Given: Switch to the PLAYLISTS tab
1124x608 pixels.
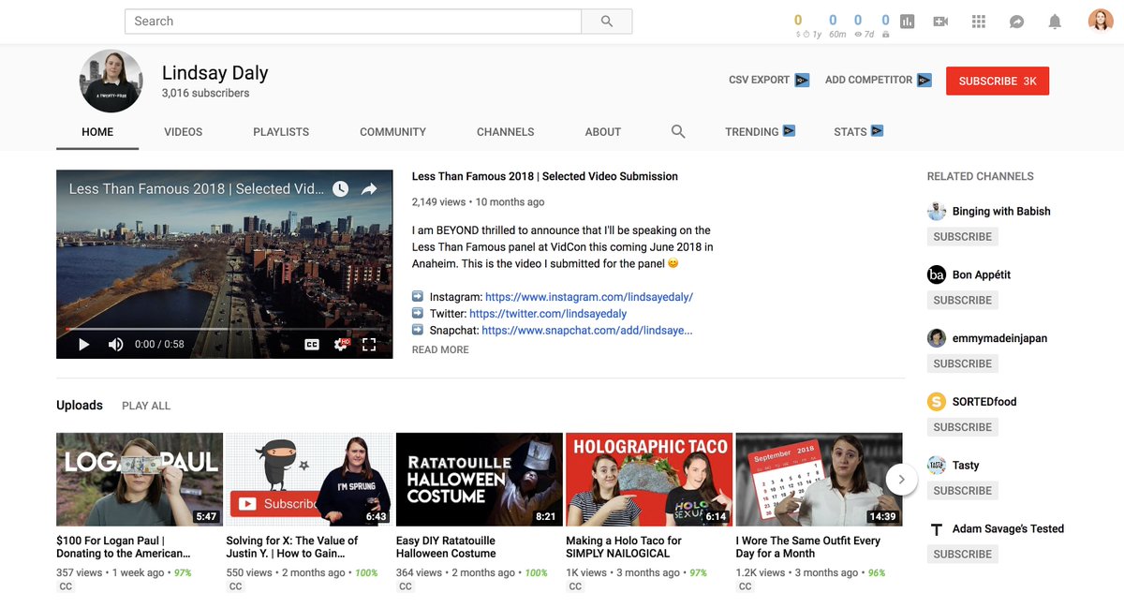Looking at the screenshot, I should tap(281, 132).
